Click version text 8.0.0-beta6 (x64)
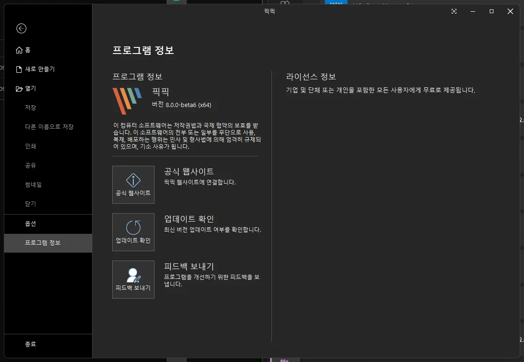 [x=188, y=105]
